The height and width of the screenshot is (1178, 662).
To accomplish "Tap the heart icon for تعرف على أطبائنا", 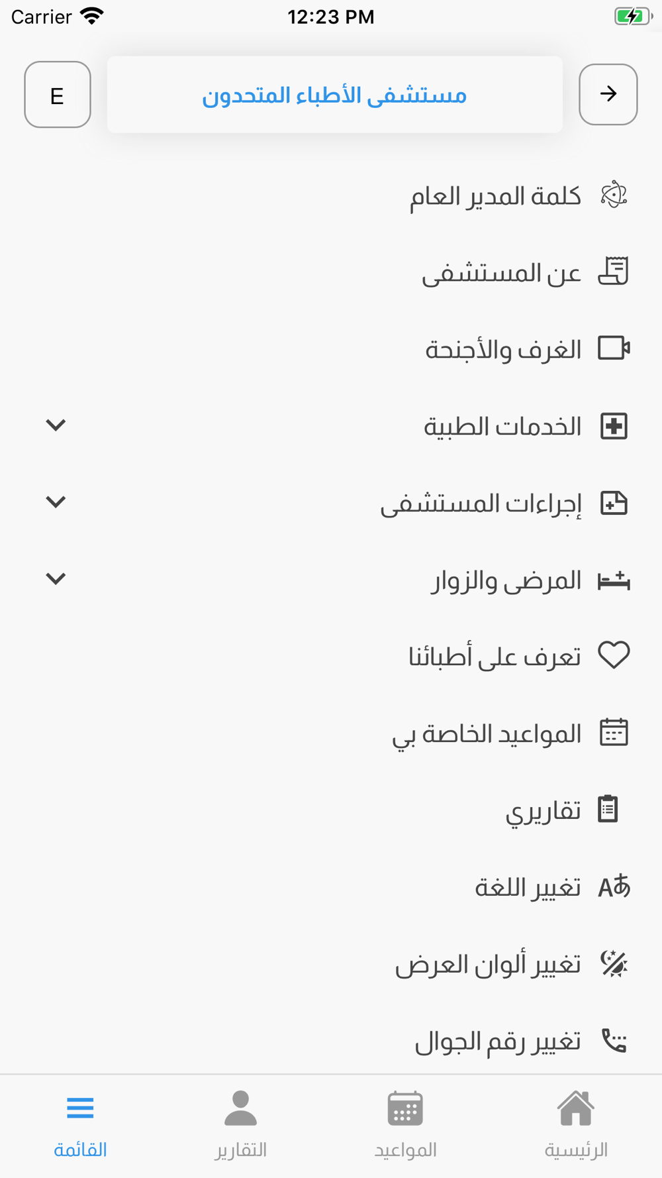I will 614,655.
